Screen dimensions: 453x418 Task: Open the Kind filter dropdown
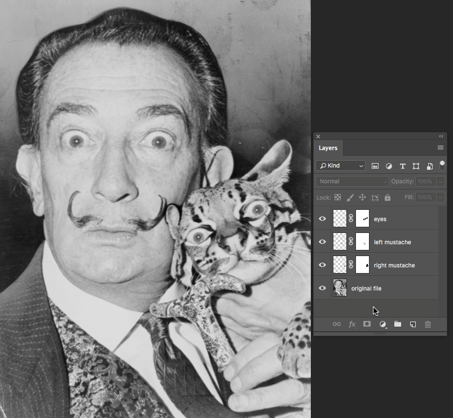pyautogui.click(x=340, y=166)
